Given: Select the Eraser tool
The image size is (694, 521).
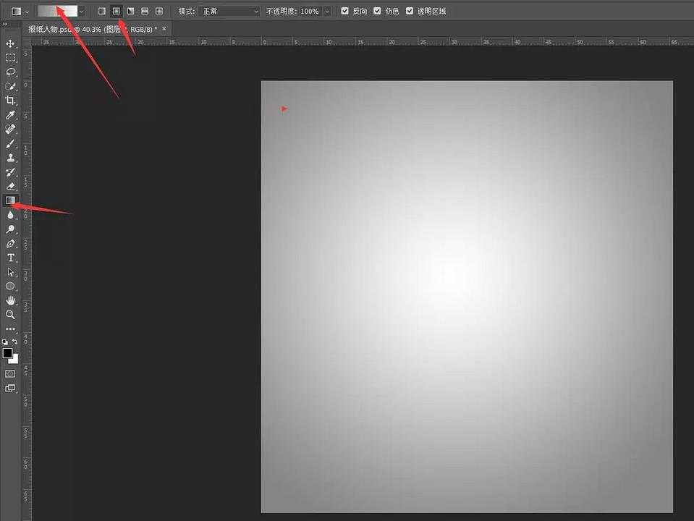Looking at the screenshot, I should 10,187.
